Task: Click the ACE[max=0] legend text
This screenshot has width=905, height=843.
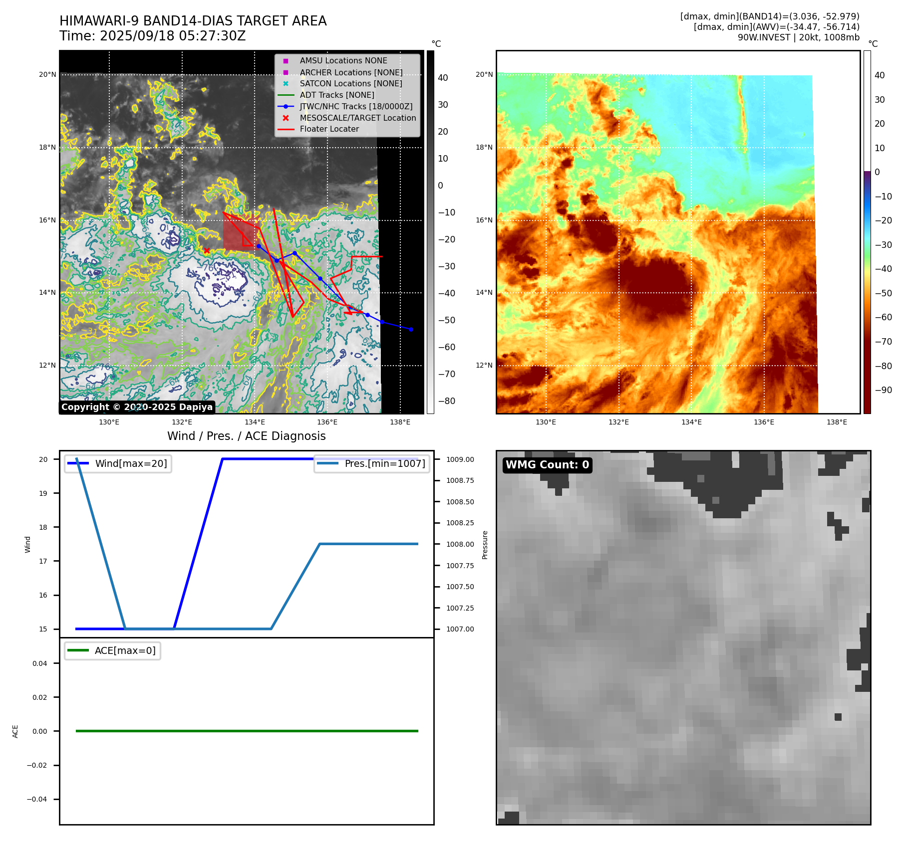Action: coord(125,650)
